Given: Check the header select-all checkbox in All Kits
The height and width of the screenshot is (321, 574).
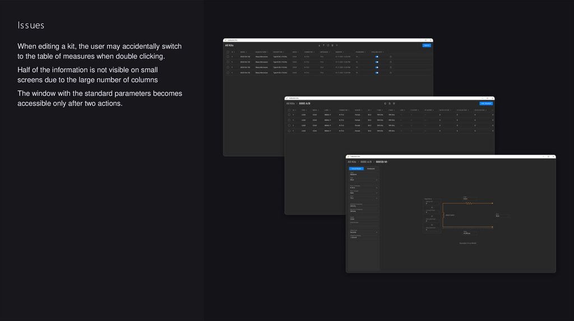Looking at the screenshot, I should [x=228, y=51].
